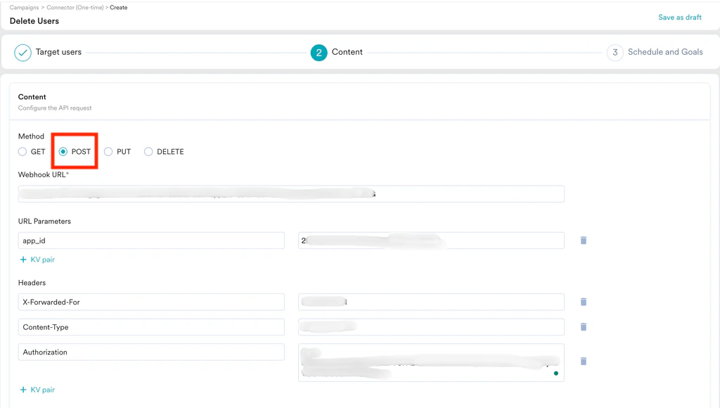This screenshot has width=720, height=408.
Task: Delete the Content-Type header row
Action: coord(583,326)
